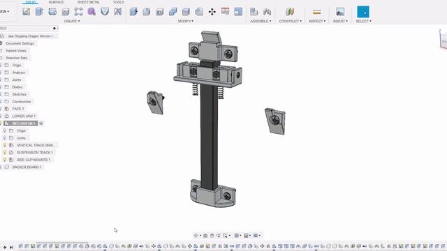Image resolution: width=447 pixels, height=251 pixels.
Task: Click the blue Select tool icon
Action: (363, 12)
